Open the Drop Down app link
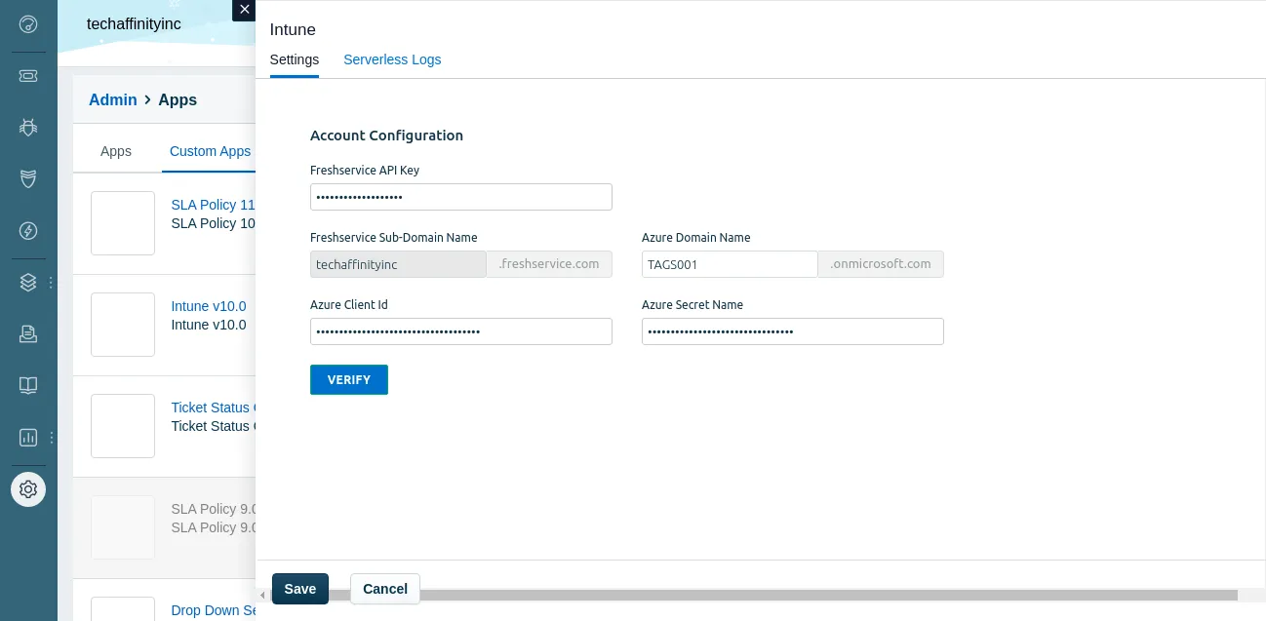The image size is (1266, 621). [x=213, y=610]
